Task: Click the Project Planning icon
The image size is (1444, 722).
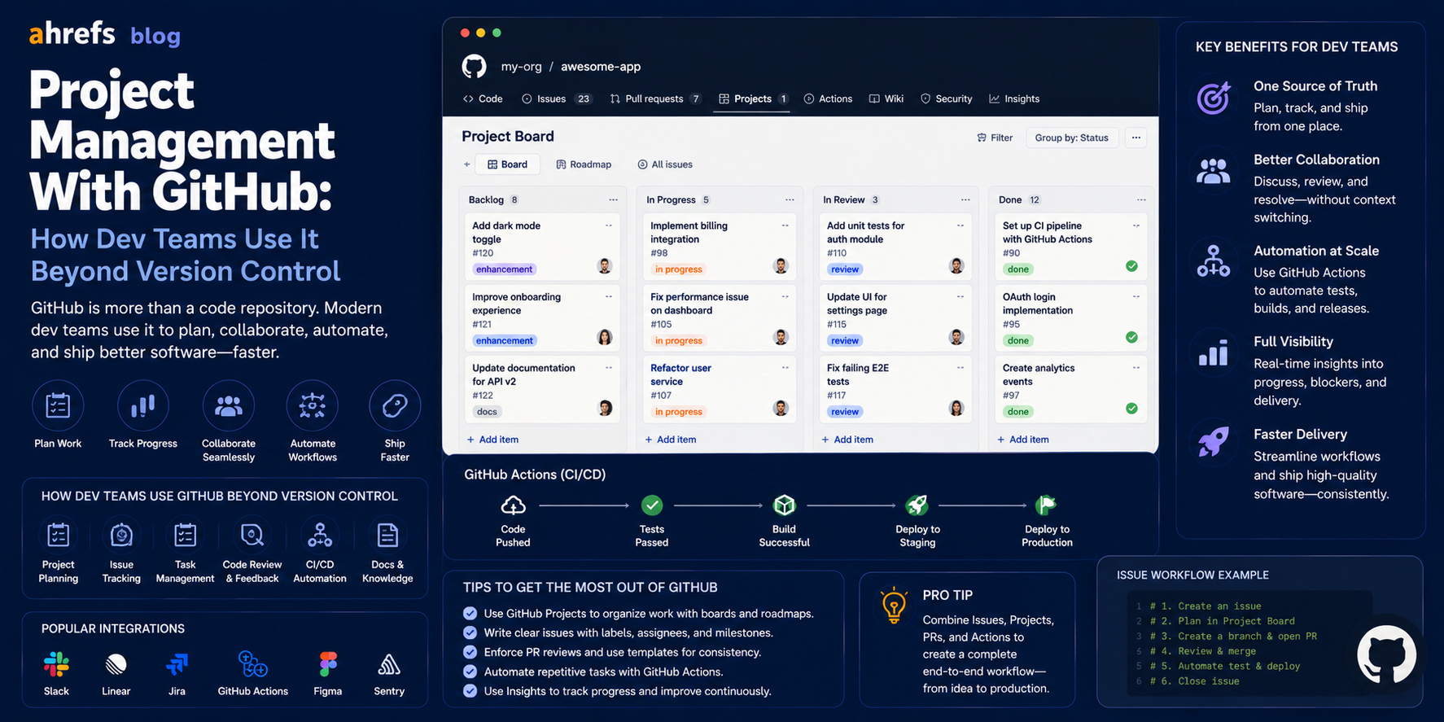Action: (x=58, y=536)
